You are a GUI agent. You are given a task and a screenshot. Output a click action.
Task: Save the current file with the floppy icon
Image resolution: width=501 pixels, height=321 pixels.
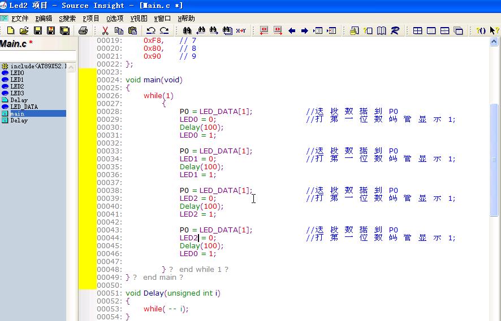[x=38, y=30]
